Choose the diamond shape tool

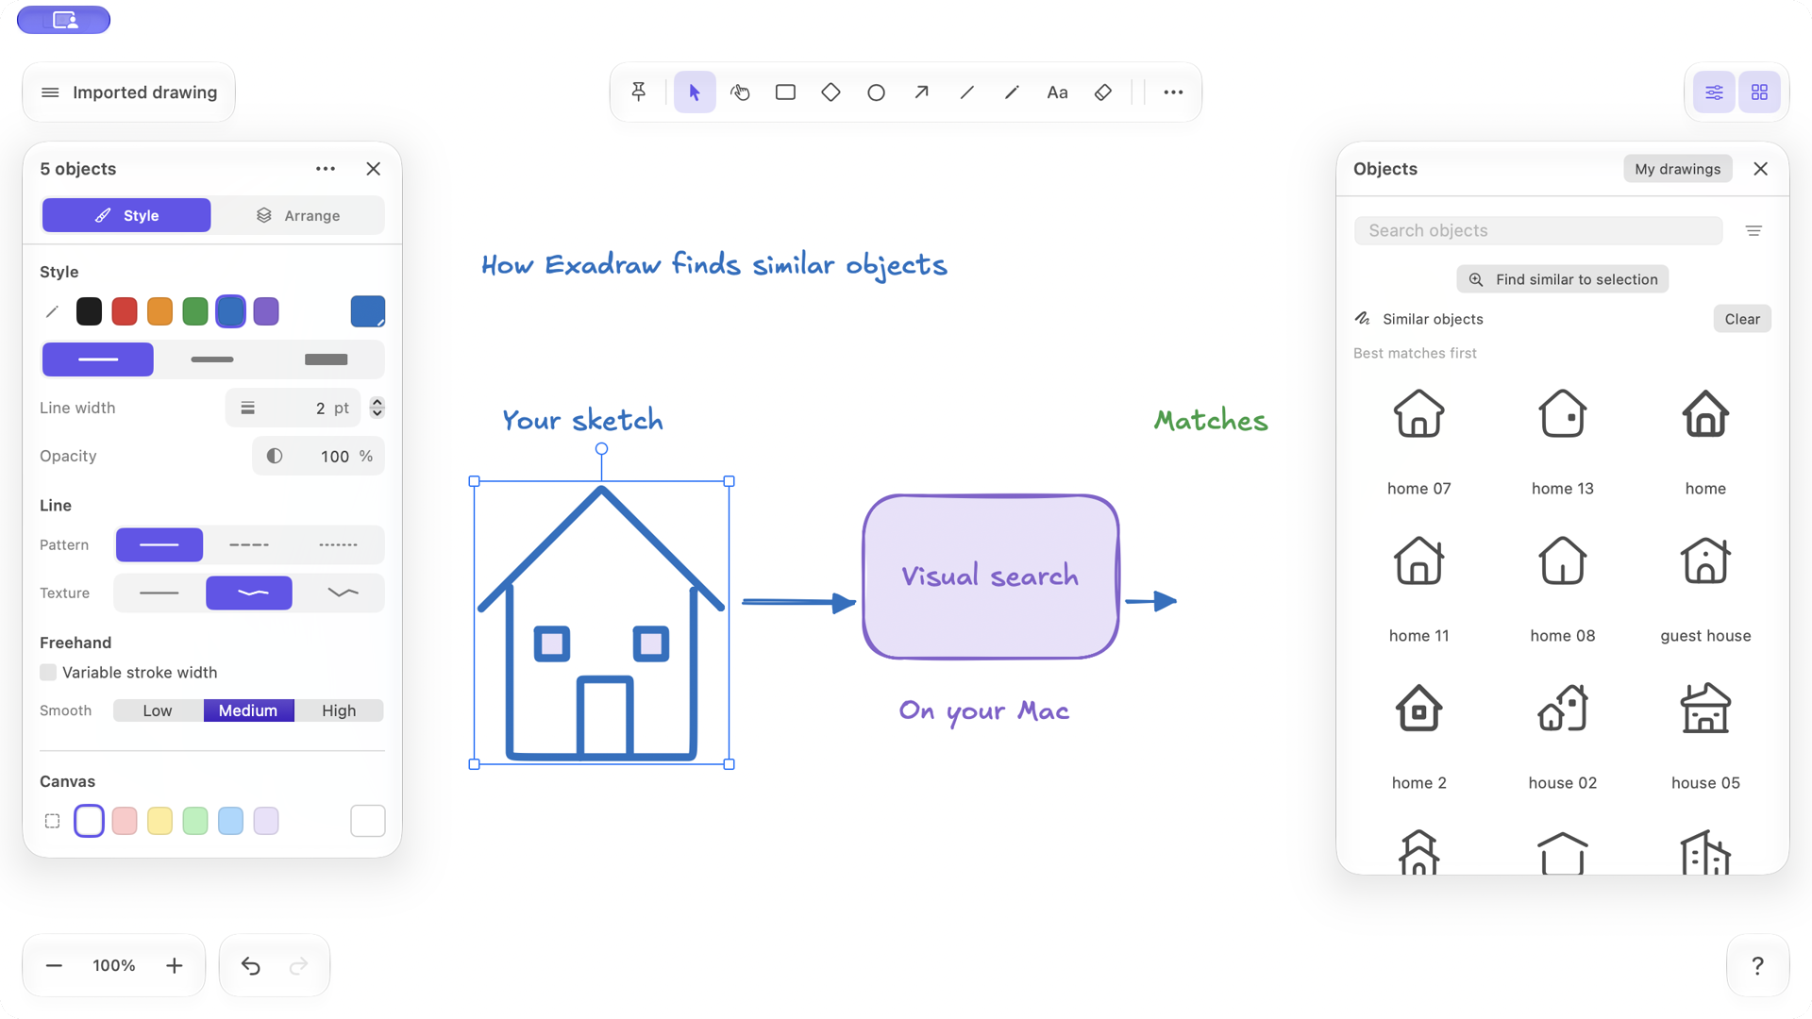(x=830, y=92)
